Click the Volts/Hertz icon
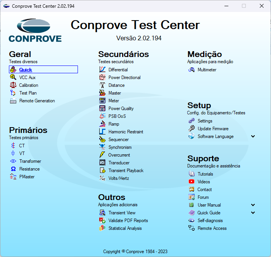Image resolution: width=271 pixels, height=257 pixels. tap(102, 178)
